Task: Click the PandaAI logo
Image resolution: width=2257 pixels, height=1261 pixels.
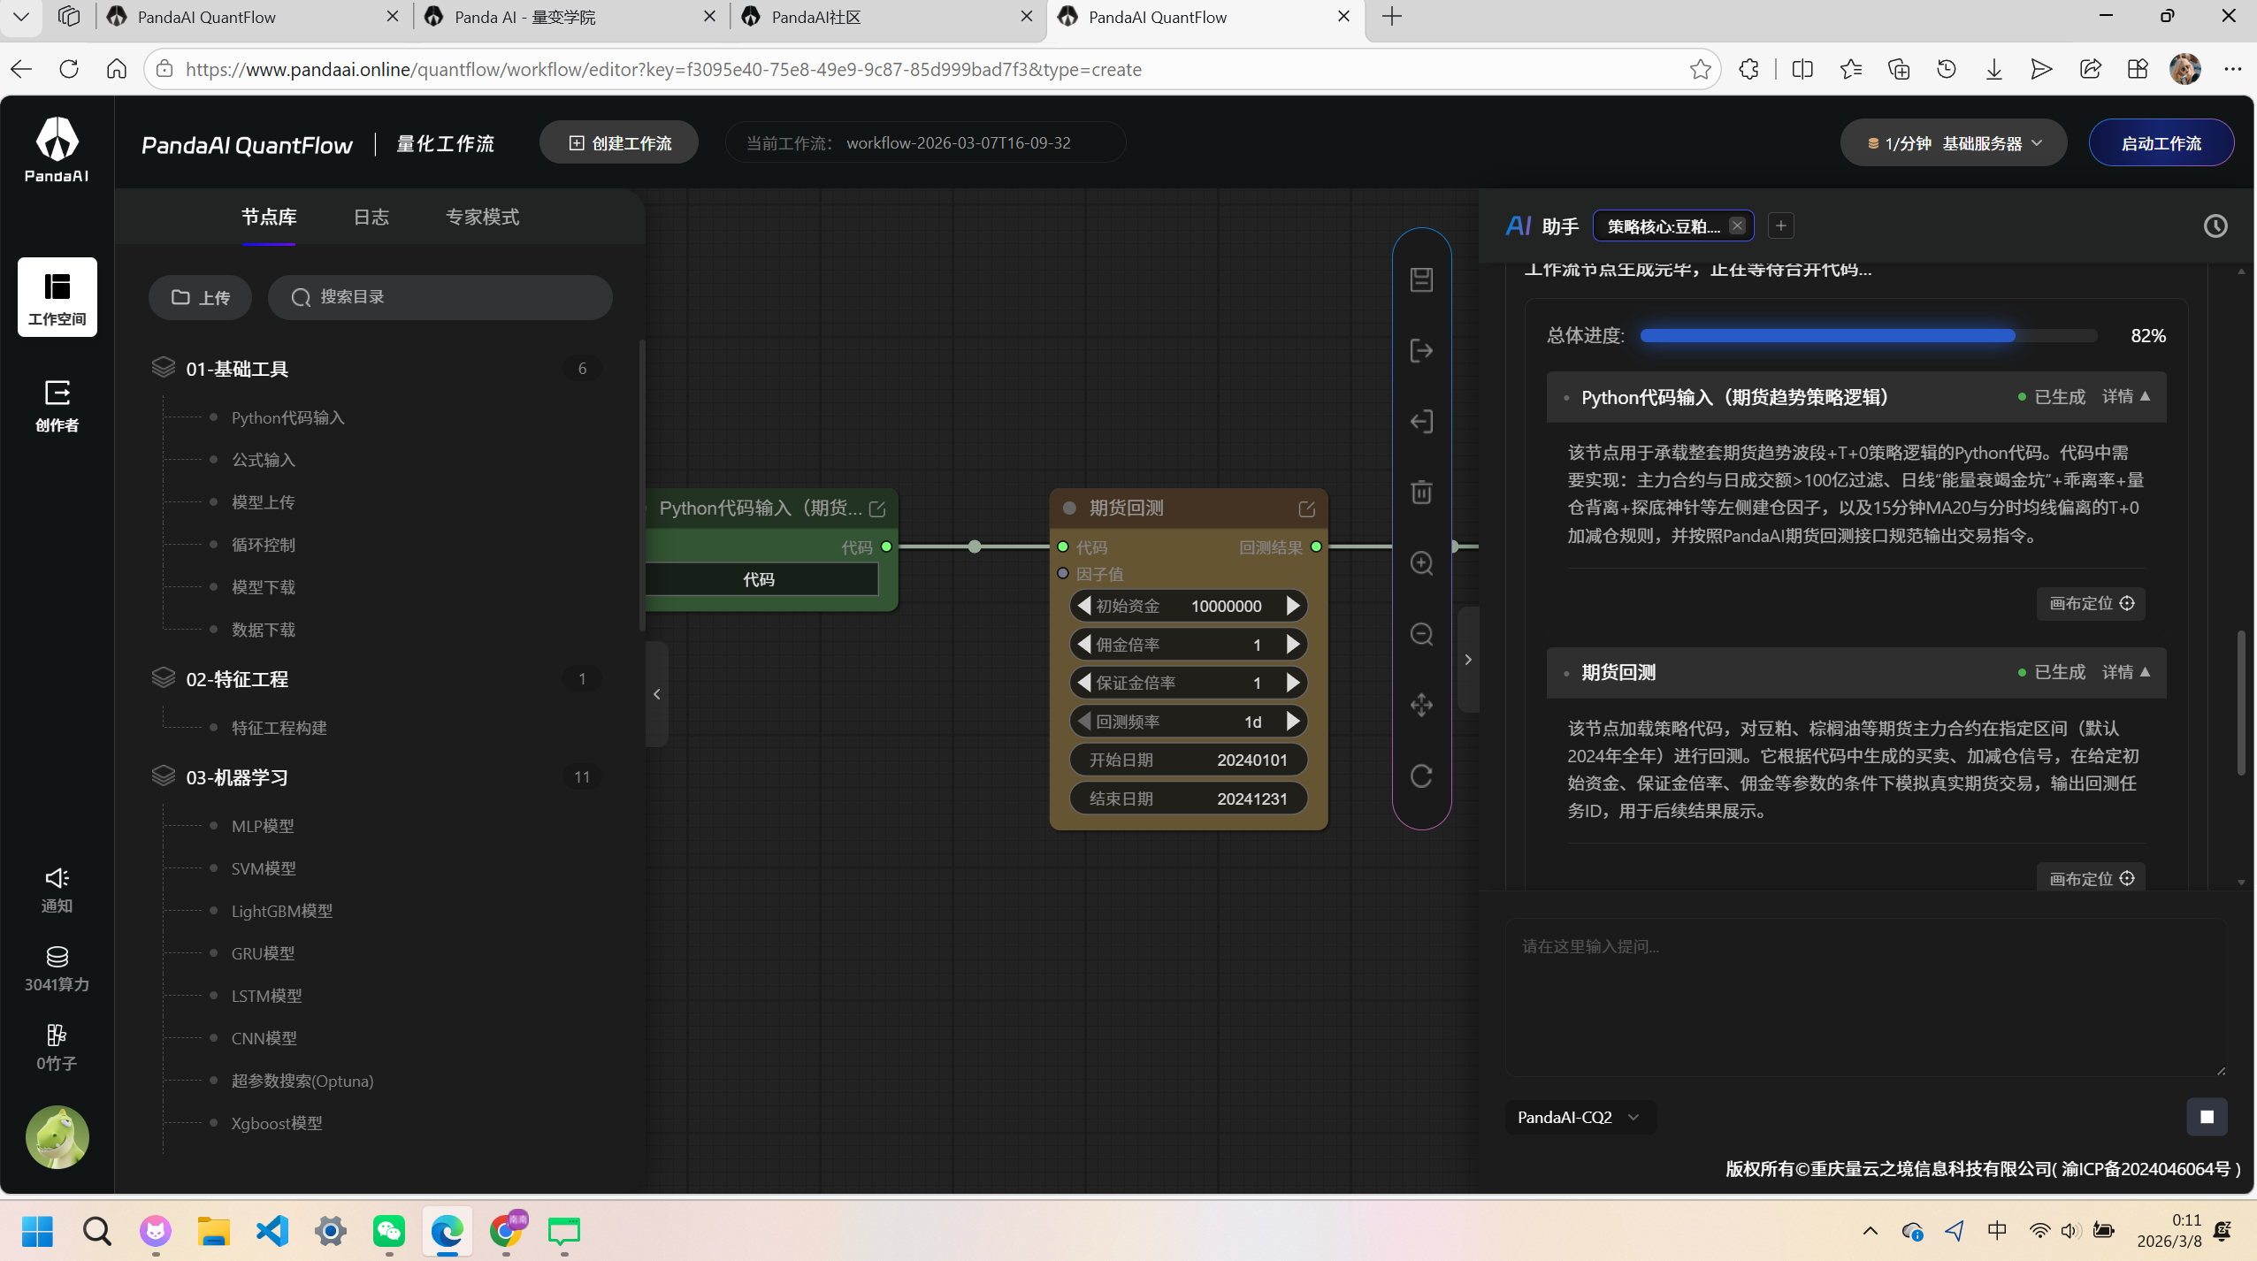Action: click(57, 149)
